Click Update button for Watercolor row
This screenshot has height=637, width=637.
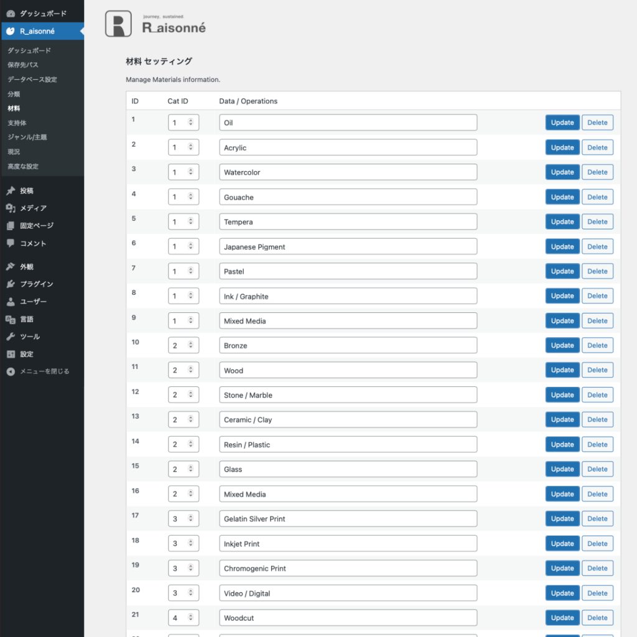coord(562,172)
